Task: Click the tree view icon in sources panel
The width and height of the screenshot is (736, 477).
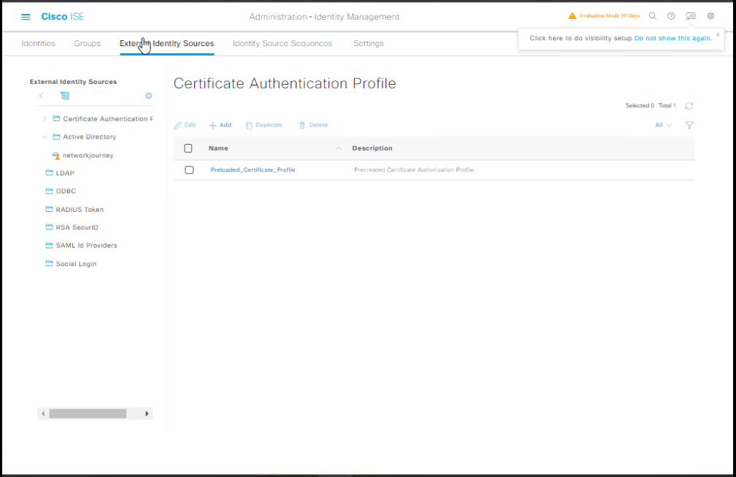Action: click(65, 96)
